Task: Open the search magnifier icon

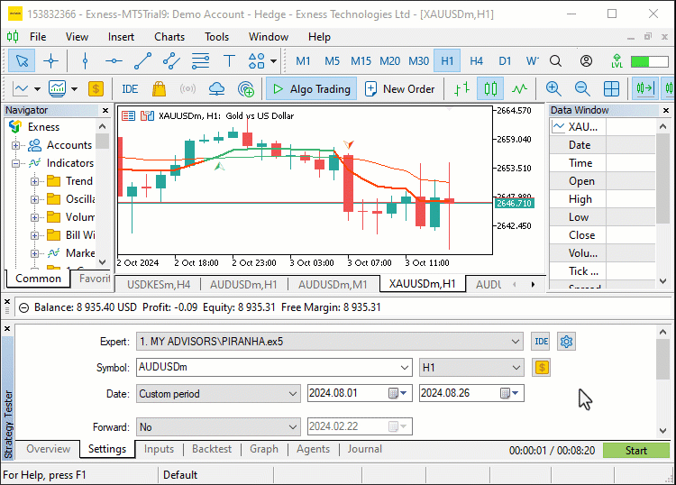Action: (556, 60)
